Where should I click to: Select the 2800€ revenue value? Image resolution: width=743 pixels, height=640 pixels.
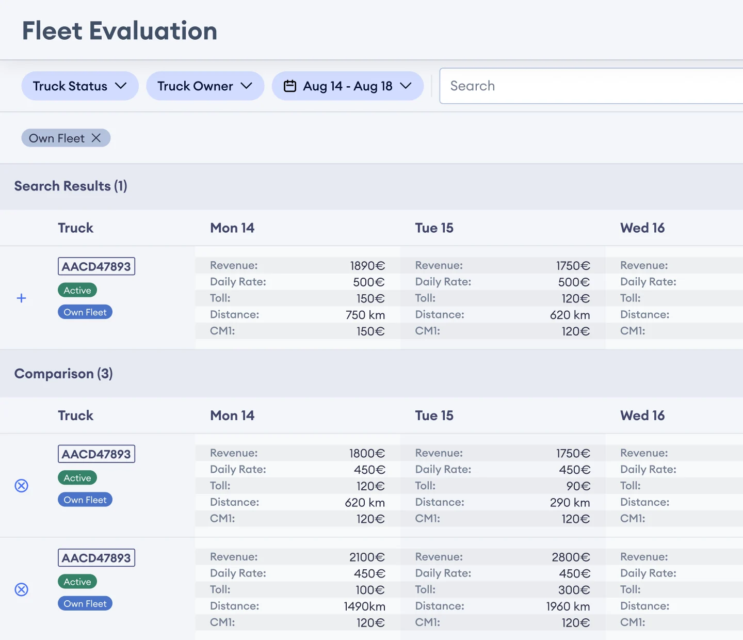click(571, 557)
